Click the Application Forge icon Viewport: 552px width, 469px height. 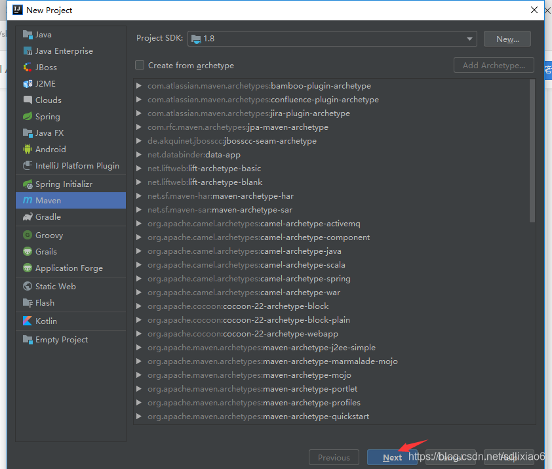click(28, 268)
